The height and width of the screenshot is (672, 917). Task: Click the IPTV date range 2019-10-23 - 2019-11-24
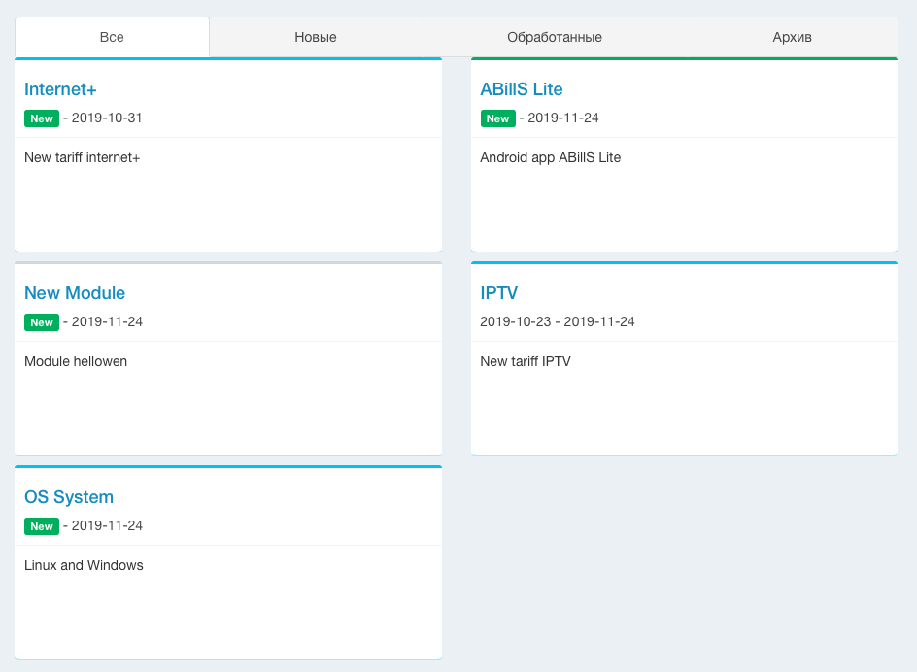[x=557, y=322]
